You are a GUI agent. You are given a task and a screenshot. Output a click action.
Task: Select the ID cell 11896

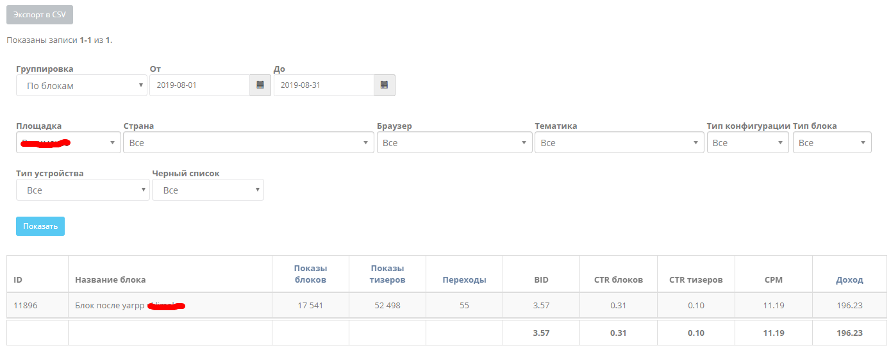click(x=37, y=305)
